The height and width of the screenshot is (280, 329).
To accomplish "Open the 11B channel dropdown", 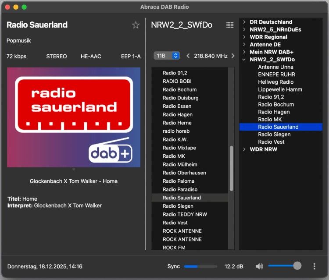I will tap(167, 56).
